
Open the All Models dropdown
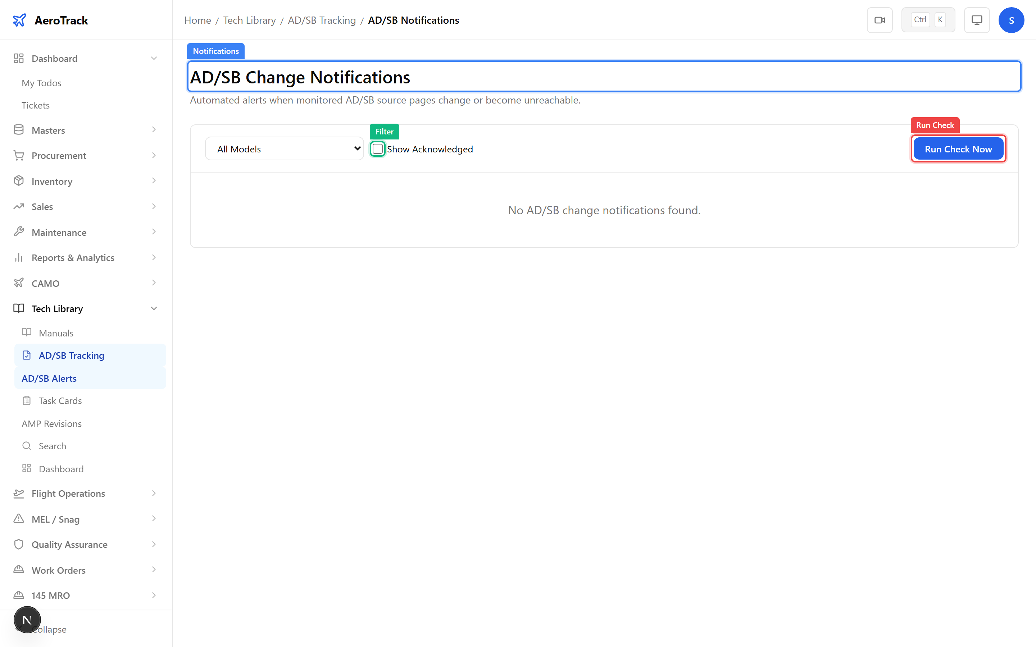(284, 148)
